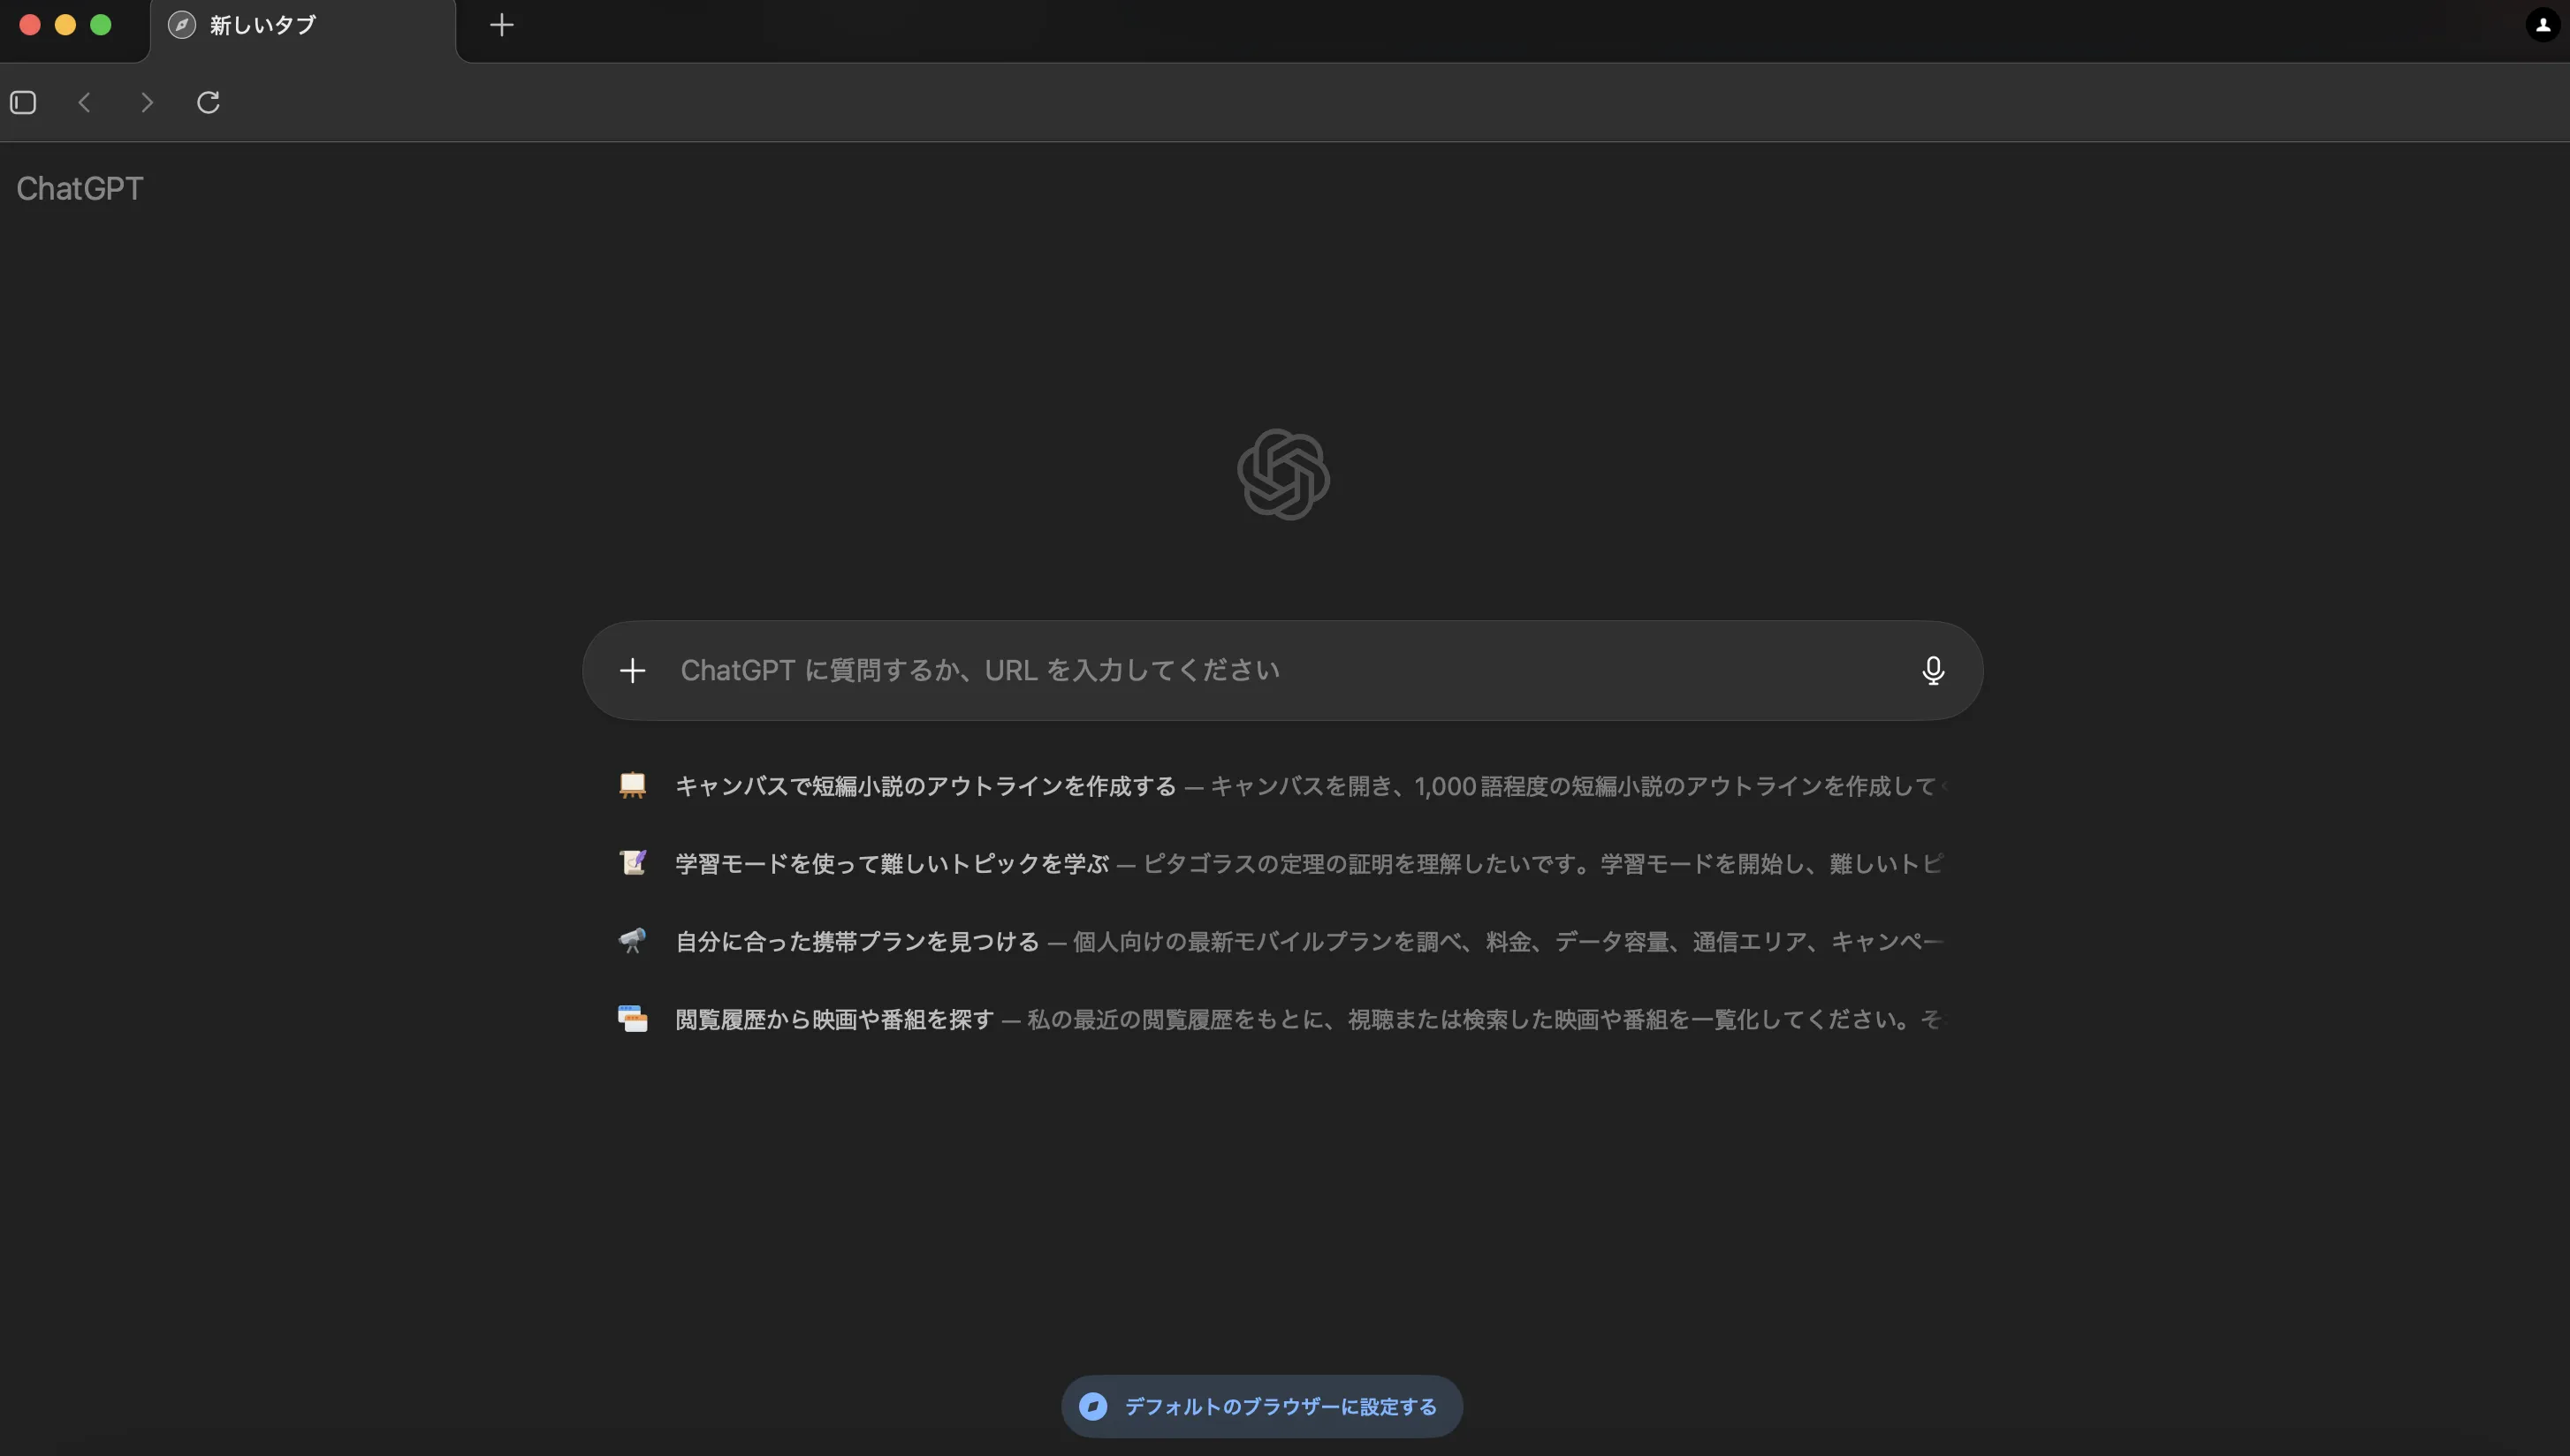Open a new tab with the plus button
Image resolution: width=2570 pixels, height=1456 pixels.
(501, 25)
